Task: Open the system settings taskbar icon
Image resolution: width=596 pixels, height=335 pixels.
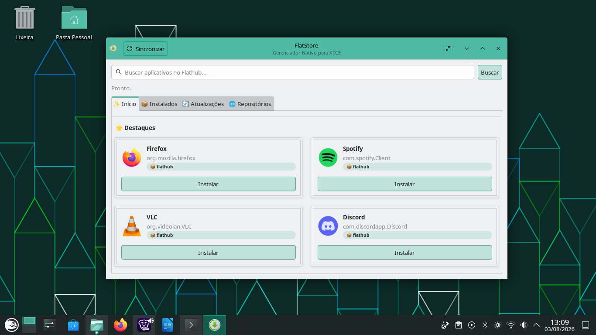Action: point(50,325)
